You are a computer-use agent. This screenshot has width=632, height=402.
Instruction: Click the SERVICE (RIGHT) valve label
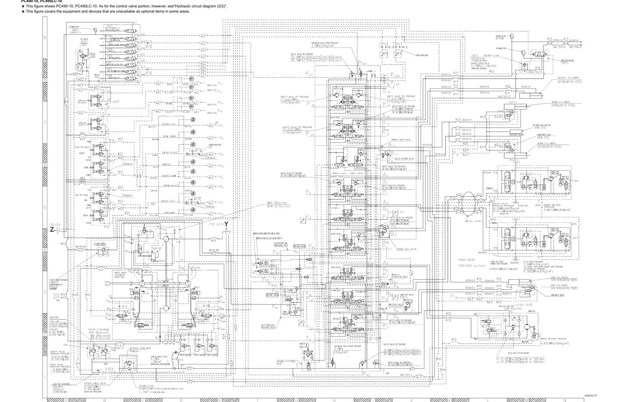[x=82, y=101]
